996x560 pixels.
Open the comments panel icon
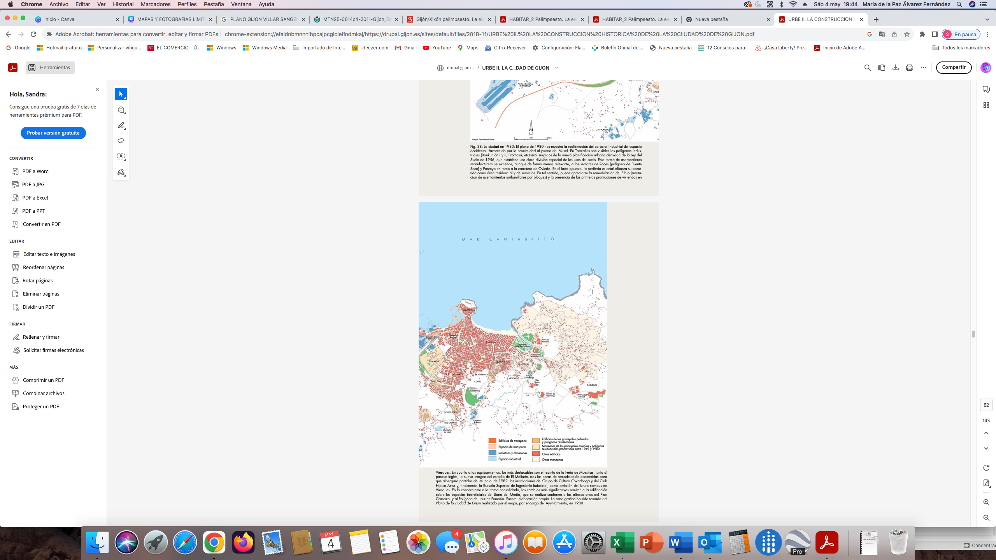point(986,89)
